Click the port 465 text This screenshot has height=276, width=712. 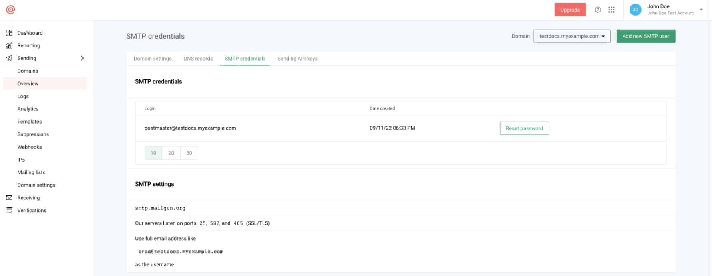coord(238,223)
